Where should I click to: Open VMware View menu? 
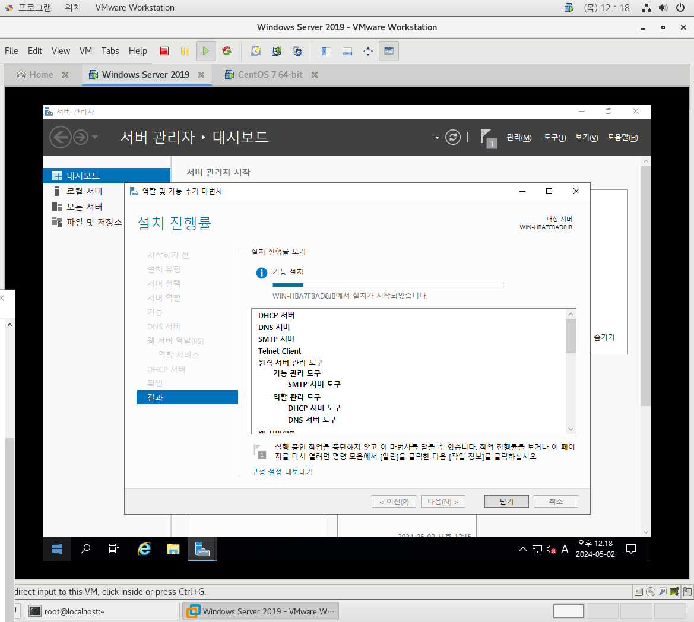(61, 51)
